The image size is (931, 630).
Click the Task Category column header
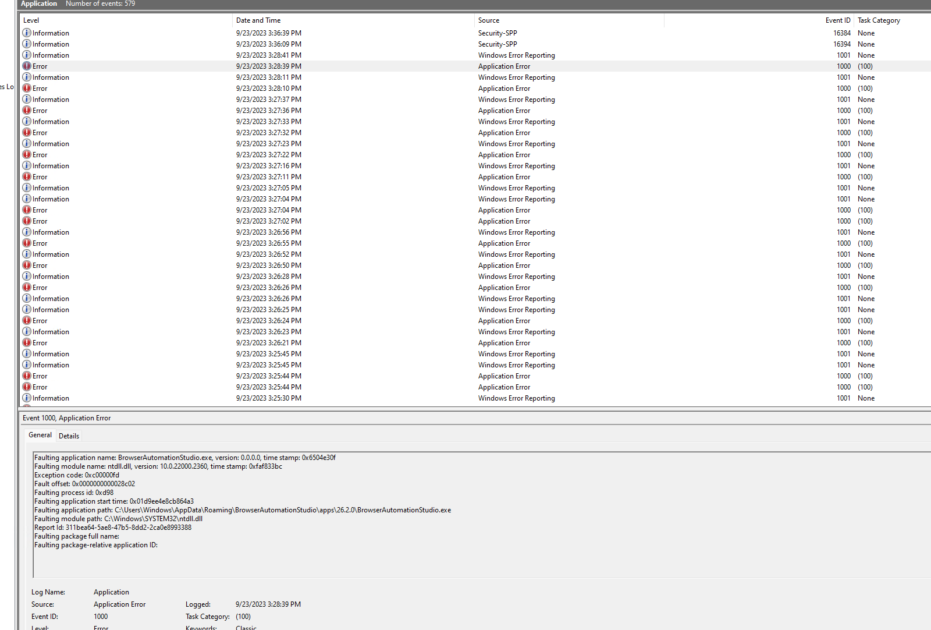pos(879,20)
